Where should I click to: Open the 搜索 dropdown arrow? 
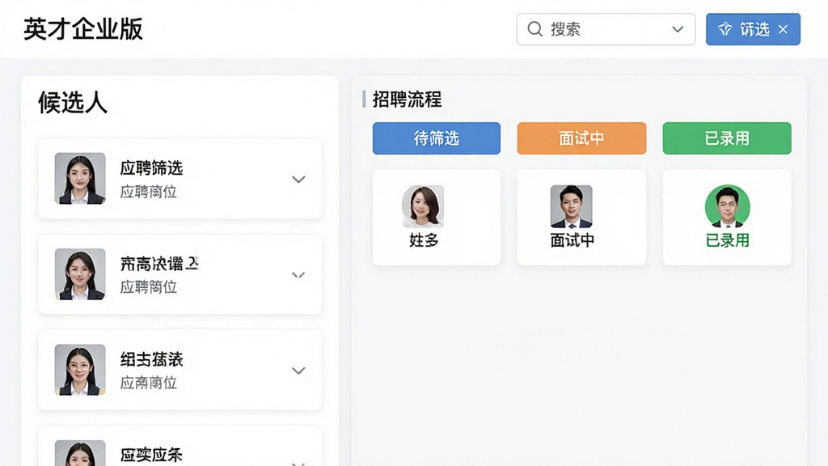tap(678, 29)
